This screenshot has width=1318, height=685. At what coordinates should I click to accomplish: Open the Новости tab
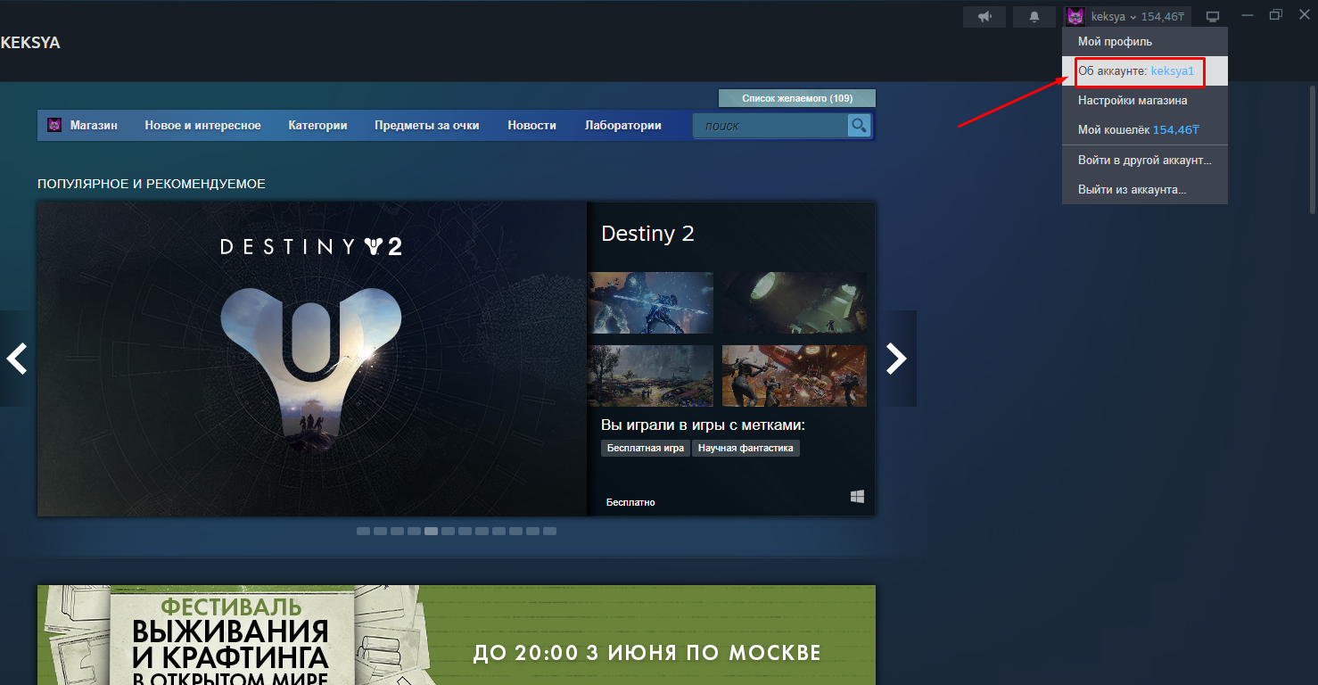coord(531,126)
